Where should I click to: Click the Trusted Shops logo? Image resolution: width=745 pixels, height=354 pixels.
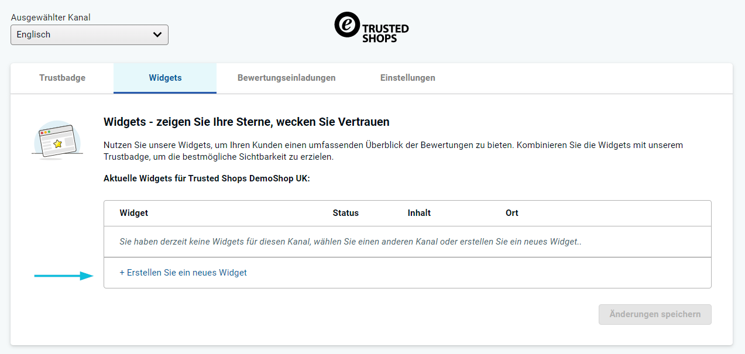tap(372, 28)
